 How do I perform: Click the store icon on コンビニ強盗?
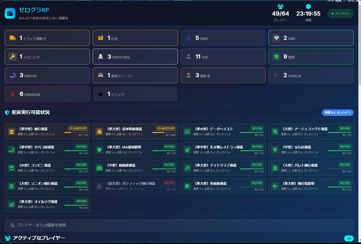12,168
